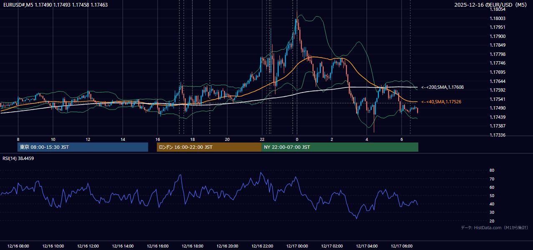
Task: Click RSI scale level 70
Action: (x=492, y=179)
